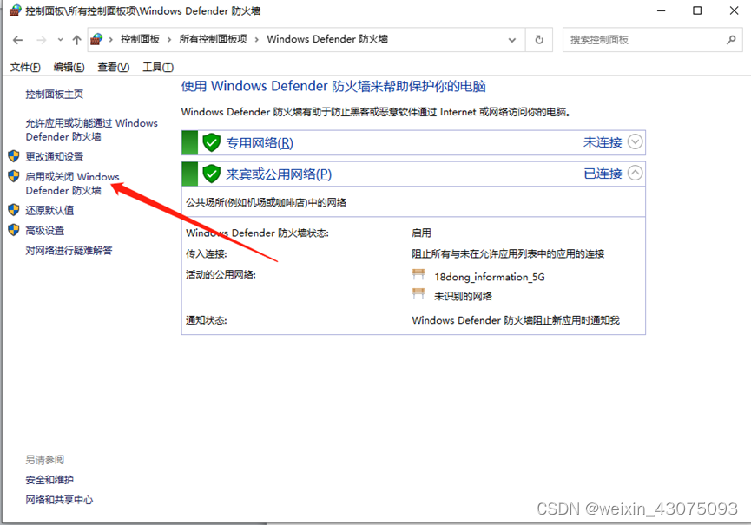The width and height of the screenshot is (751, 525).
Task: Select 控制面板 breadcrumb in address bar
Action: click(x=140, y=39)
